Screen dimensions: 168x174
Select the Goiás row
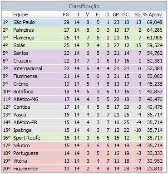[83, 45]
